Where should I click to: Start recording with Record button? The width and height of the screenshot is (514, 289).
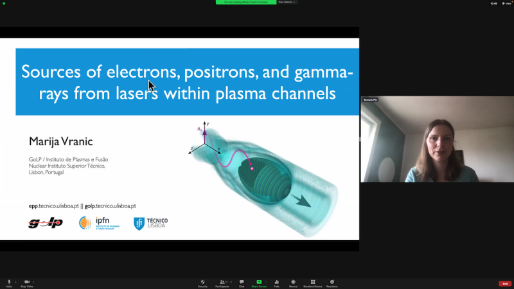click(293, 283)
